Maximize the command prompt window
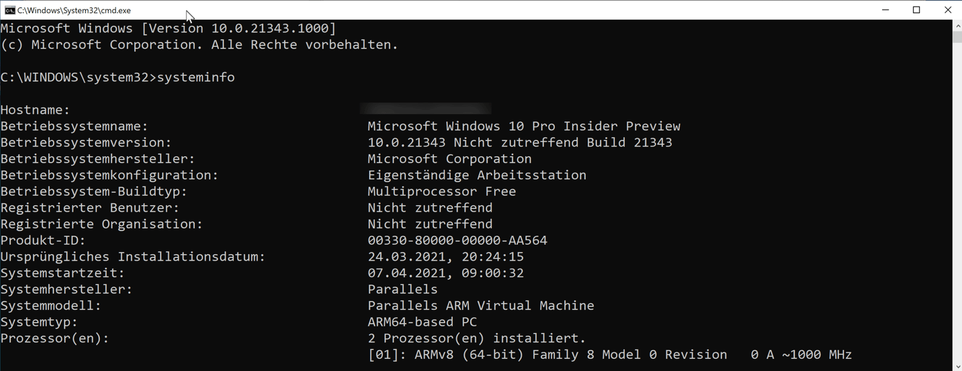Screen dimensions: 962x371 tap(916, 10)
